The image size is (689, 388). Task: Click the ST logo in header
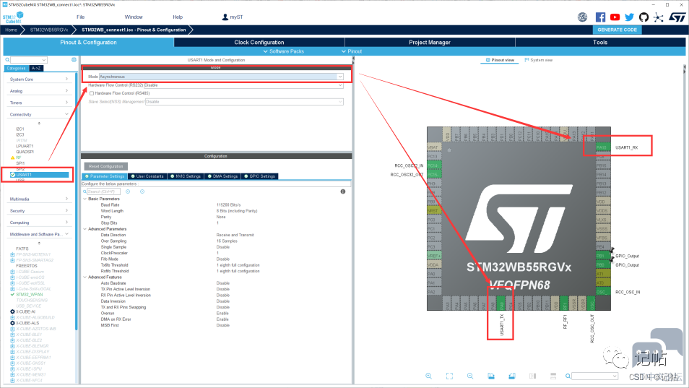point(677,17)
